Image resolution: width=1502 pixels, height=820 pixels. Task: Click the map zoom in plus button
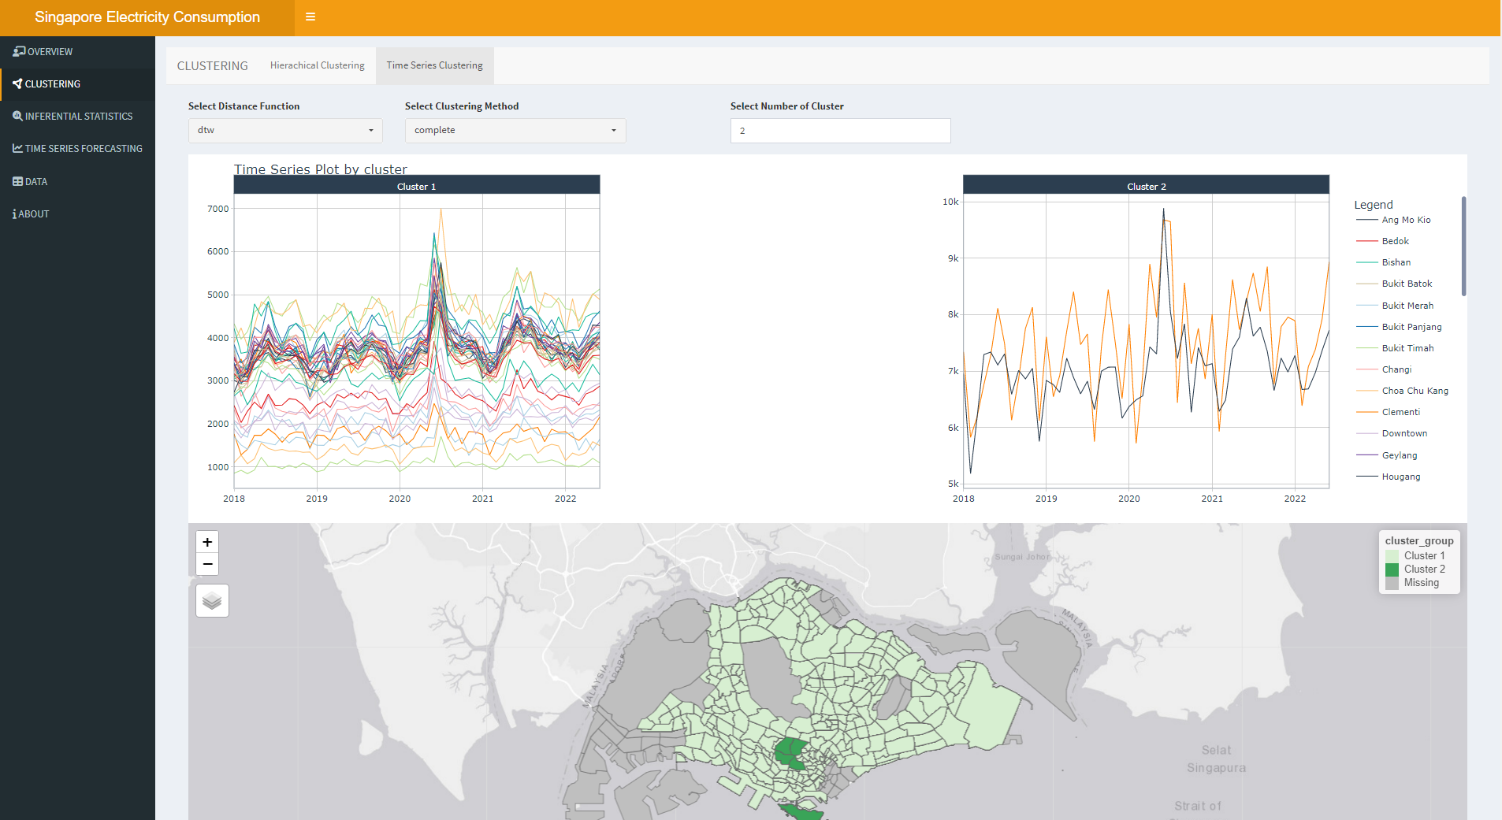(x=207, y=542)
